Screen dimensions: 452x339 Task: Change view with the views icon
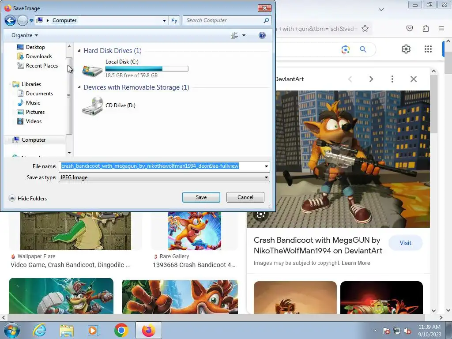[234, 35]
